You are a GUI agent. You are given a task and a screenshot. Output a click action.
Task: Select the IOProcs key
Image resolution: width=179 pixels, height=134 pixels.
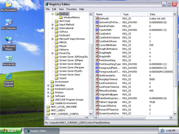click(x=63, y=32)
